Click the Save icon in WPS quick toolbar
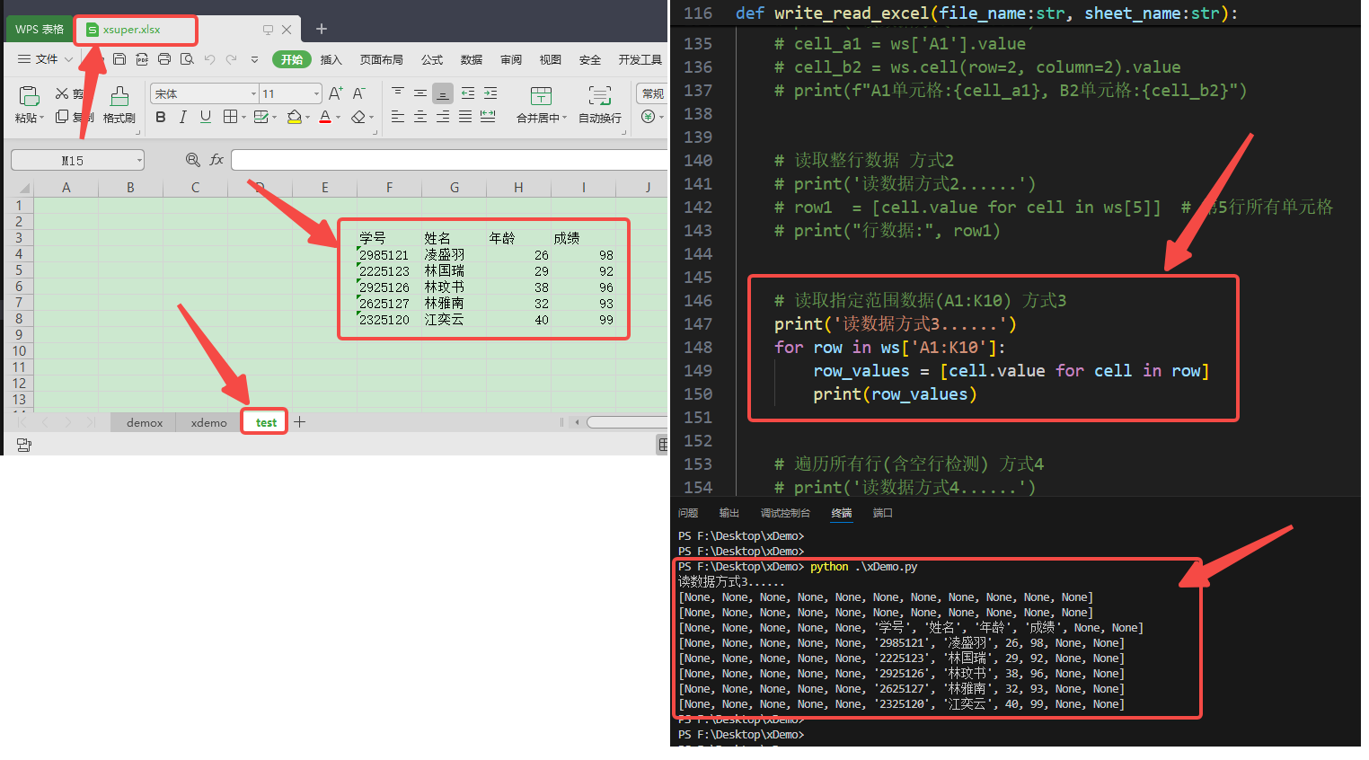This screenshot has height=760, width=1369. tap(119, 59)
